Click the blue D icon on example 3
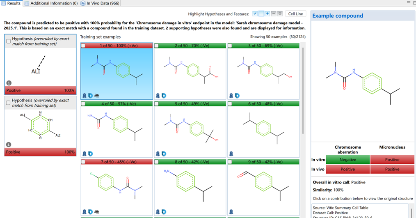 pos(237,96)
